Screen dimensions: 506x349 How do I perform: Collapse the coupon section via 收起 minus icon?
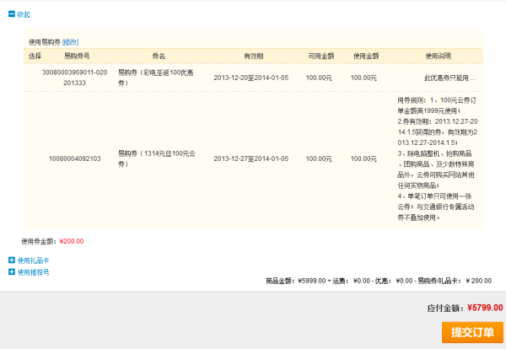click(x=12, y=13)
